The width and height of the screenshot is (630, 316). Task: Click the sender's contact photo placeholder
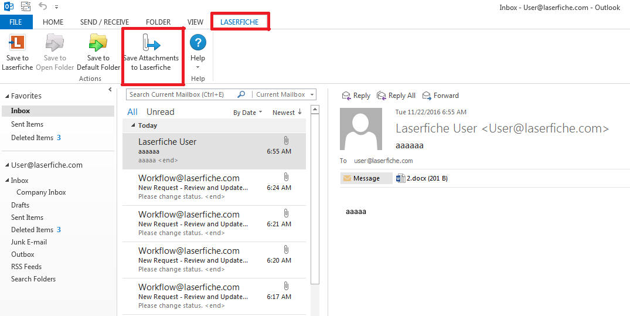coord(361,128)
